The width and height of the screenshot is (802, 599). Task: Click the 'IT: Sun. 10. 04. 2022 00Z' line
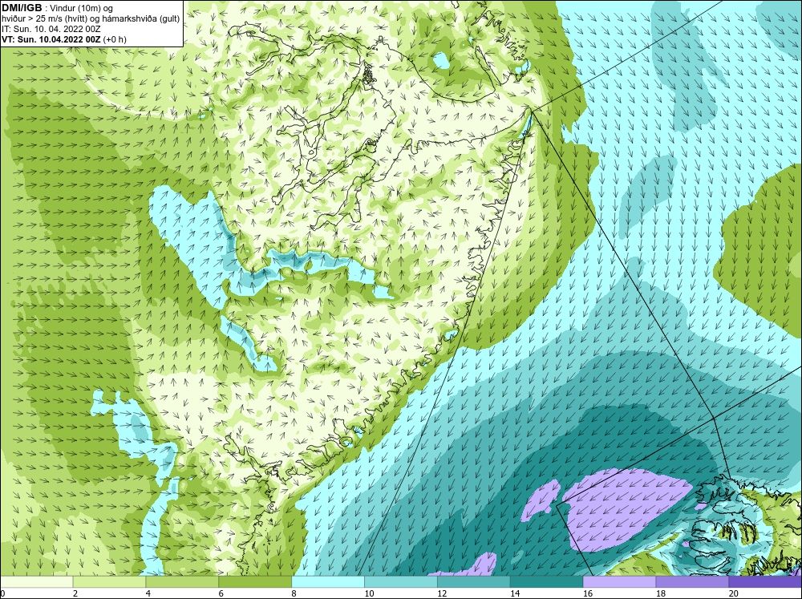pyautogui.click(x=51, y=29)
